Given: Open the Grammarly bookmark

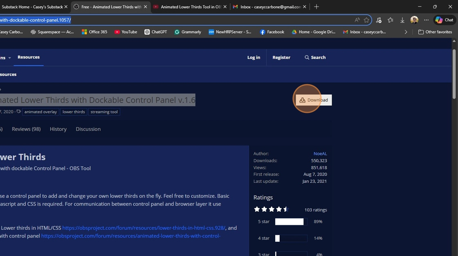Looking at the screenshot, I should [x=188, y=32].
